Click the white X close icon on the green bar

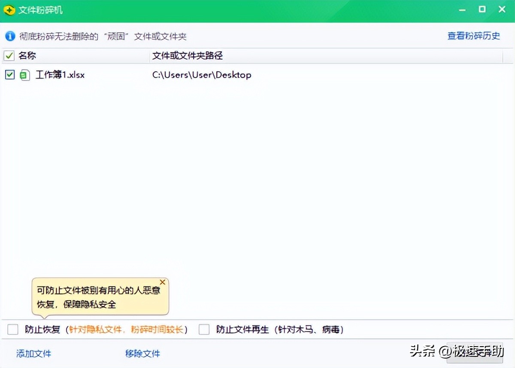[502, 9]
